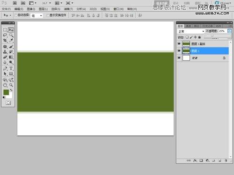Open the 编辑(E) menu
234x175 pixels.
click(x=19, y=9)
